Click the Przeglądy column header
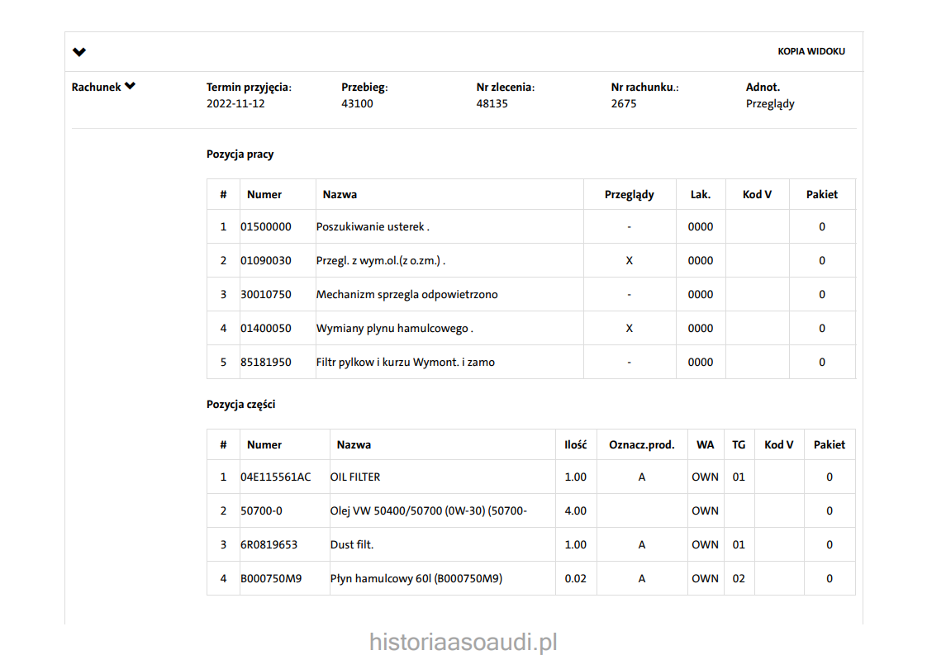Screen dimensions: 927x655 tap(629, 195)
